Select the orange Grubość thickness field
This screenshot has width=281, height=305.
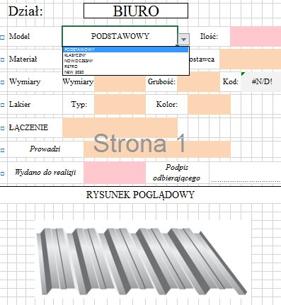pos(198,81)
